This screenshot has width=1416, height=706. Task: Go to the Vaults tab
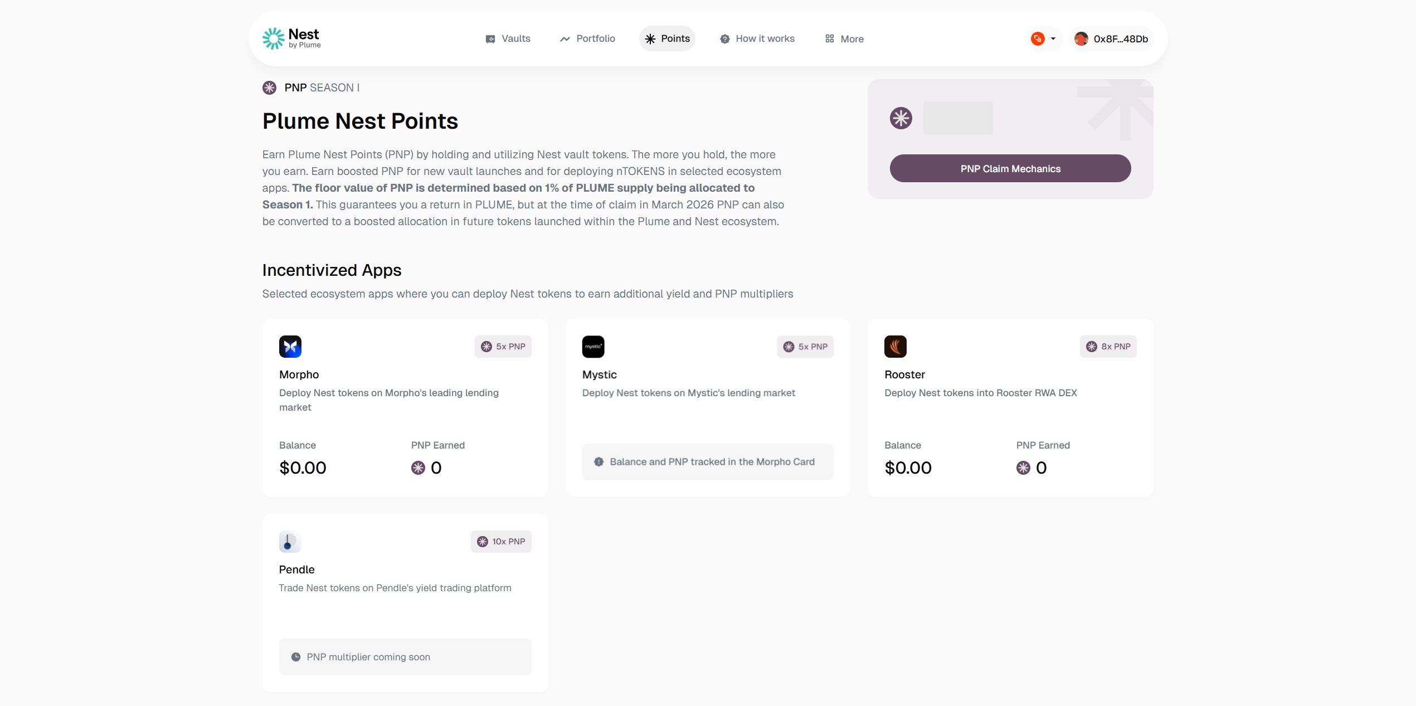[x=508, y=39]
